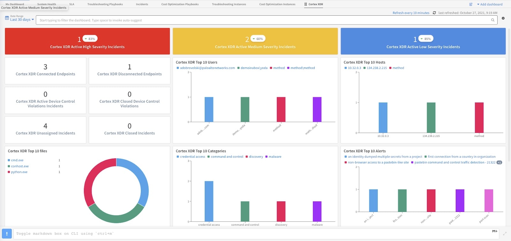Switch to Cost Optimization Playbooks tab
The height and width of the screenshot is (241, 511).
tap(180, 4)
